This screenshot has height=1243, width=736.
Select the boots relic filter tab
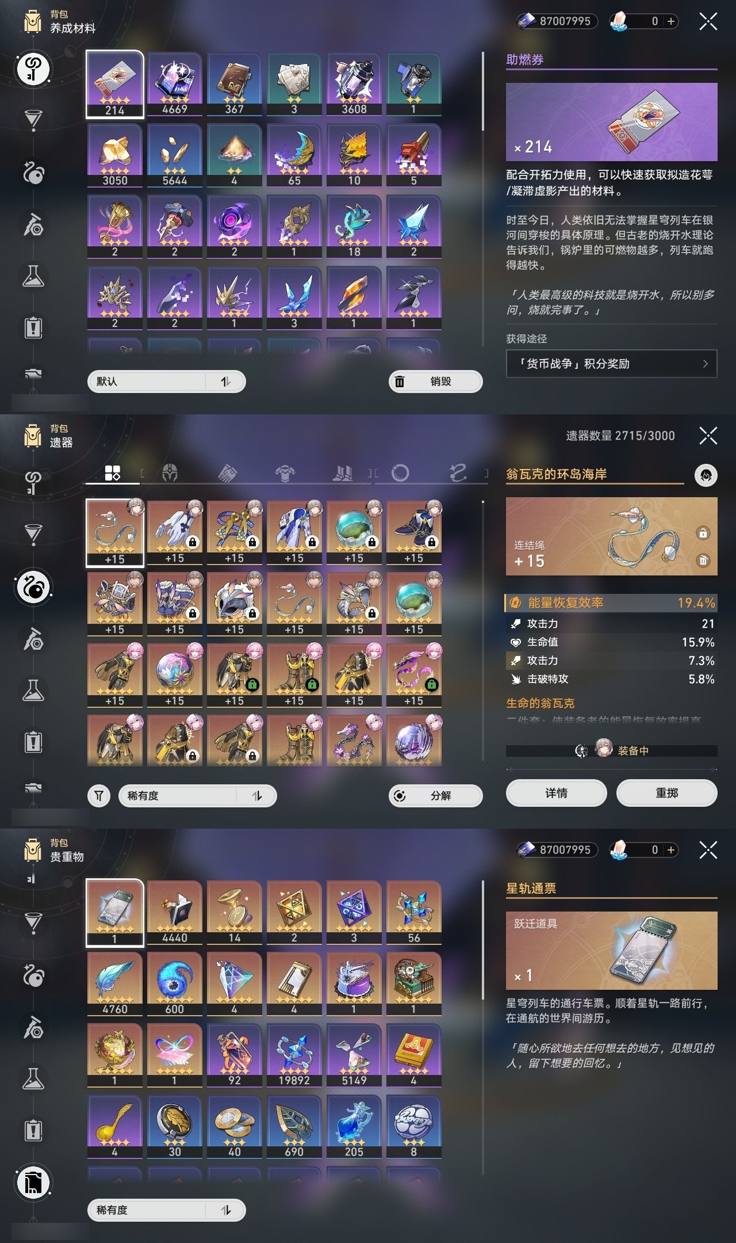pyautogui.click(x=343, y=473)
